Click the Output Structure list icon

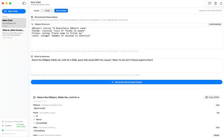(32, 24)
